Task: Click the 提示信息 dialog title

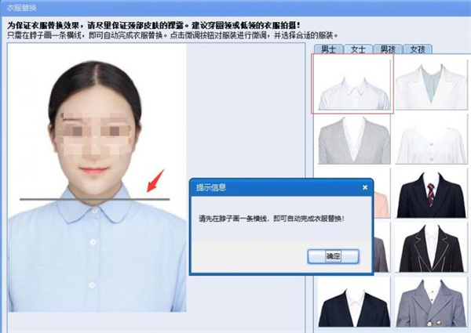Action: click(x=211, y=187)
